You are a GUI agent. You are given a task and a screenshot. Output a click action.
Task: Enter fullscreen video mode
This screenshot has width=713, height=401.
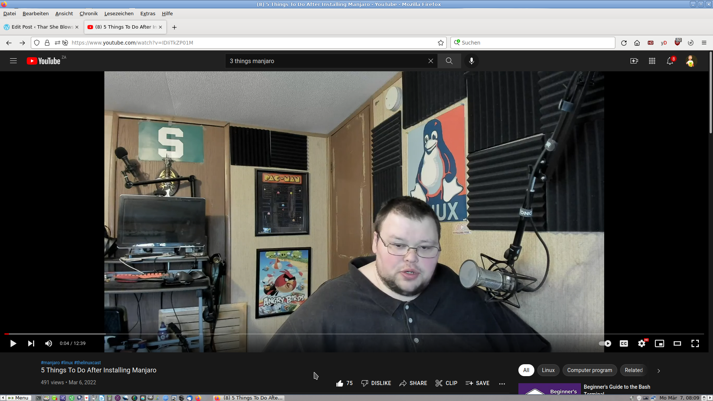(695, 343)
